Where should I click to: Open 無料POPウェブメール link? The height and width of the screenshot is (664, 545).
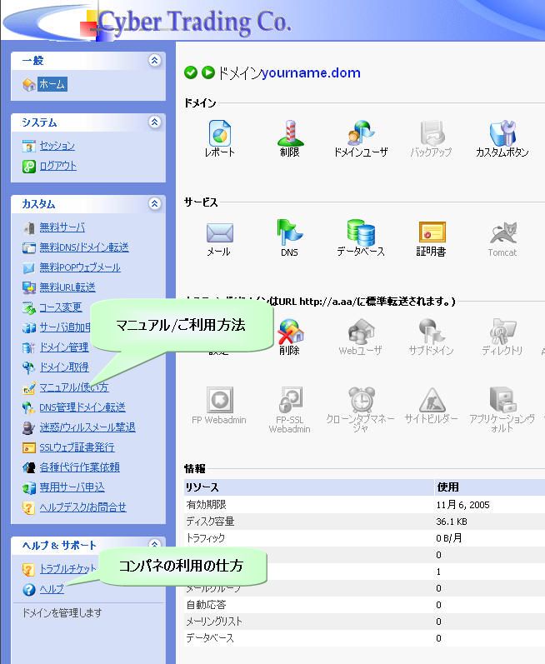pos(80,267)
